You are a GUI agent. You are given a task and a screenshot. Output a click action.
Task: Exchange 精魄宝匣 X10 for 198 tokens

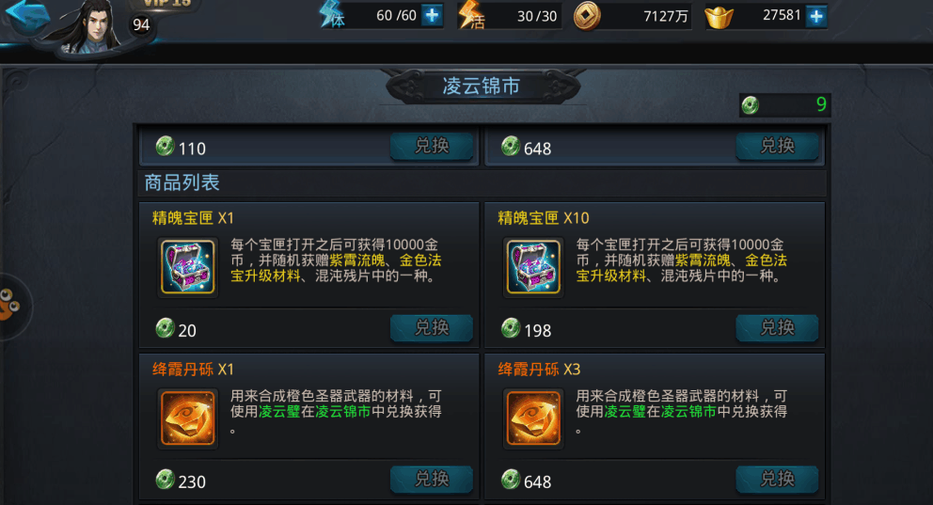pyautogui.click(x=777, y=328)
